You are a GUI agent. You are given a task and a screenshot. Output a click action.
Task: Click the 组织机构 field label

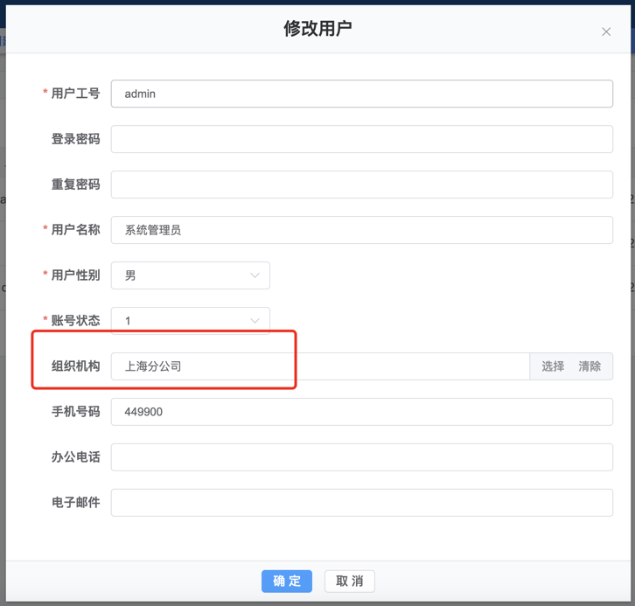[75, 366]
